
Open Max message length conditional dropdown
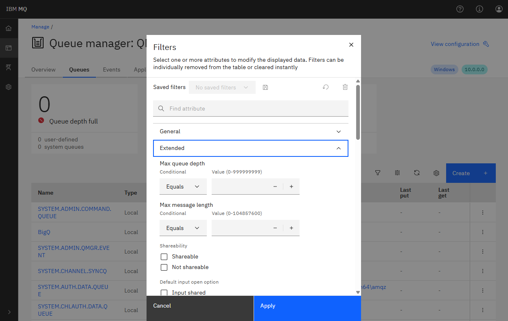tap(183, 228)
